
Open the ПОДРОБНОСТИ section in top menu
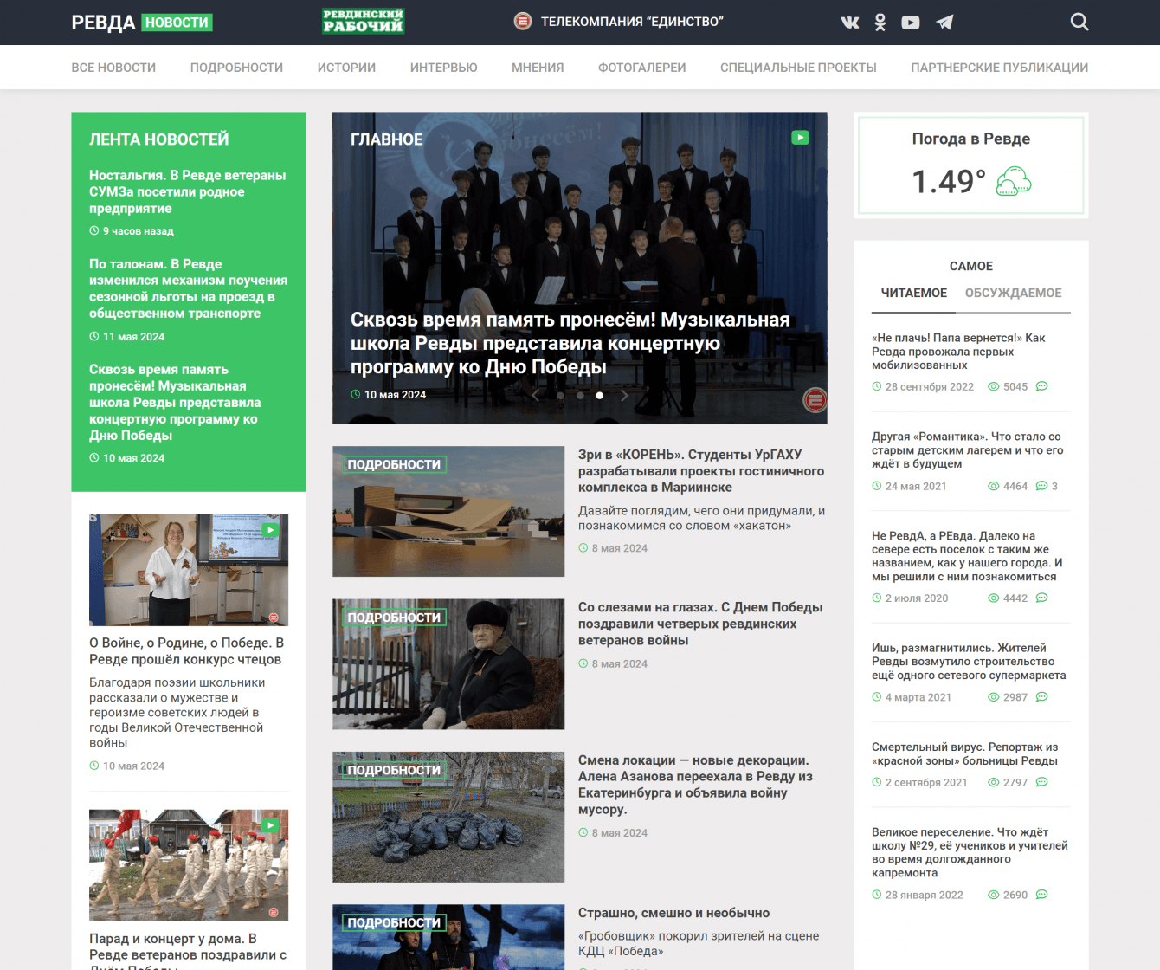(236, 68)
